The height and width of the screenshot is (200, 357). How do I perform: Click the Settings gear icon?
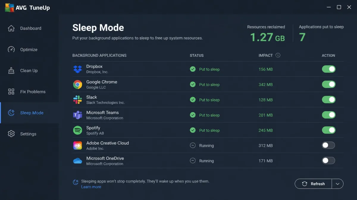click(11, 134)
